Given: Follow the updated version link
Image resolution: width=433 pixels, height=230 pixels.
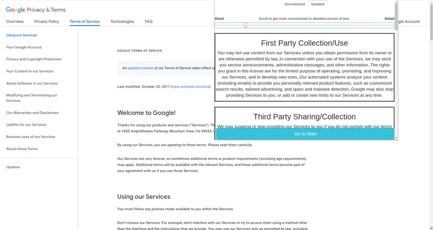Looking at the screenshot, I should (140, 68).
